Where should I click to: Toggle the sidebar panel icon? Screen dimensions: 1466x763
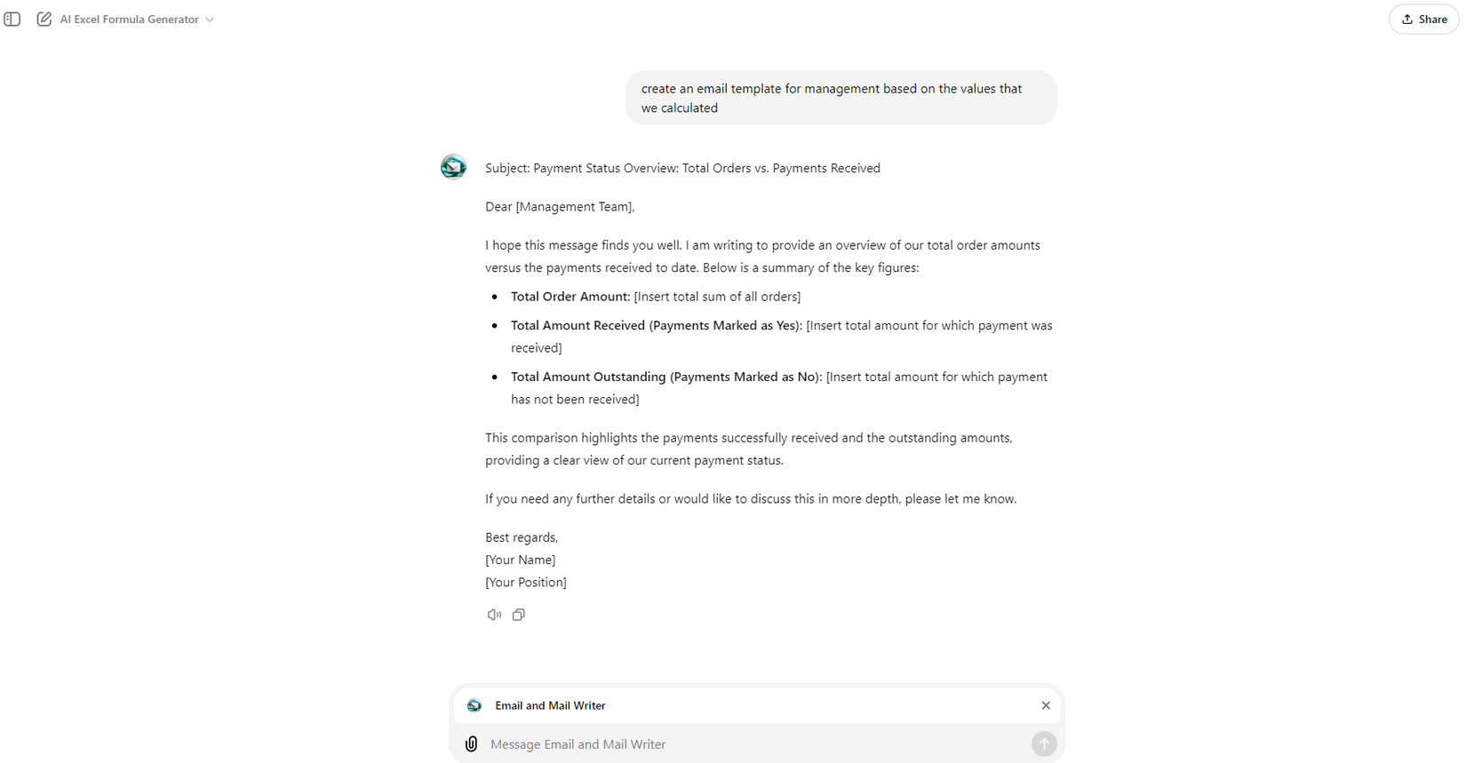click(12, 19)
